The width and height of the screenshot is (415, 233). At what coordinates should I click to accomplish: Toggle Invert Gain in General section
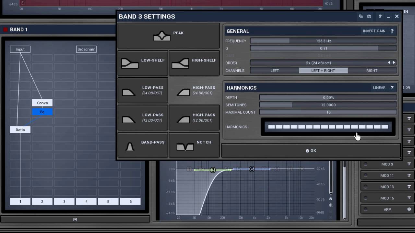coord(374,31)
